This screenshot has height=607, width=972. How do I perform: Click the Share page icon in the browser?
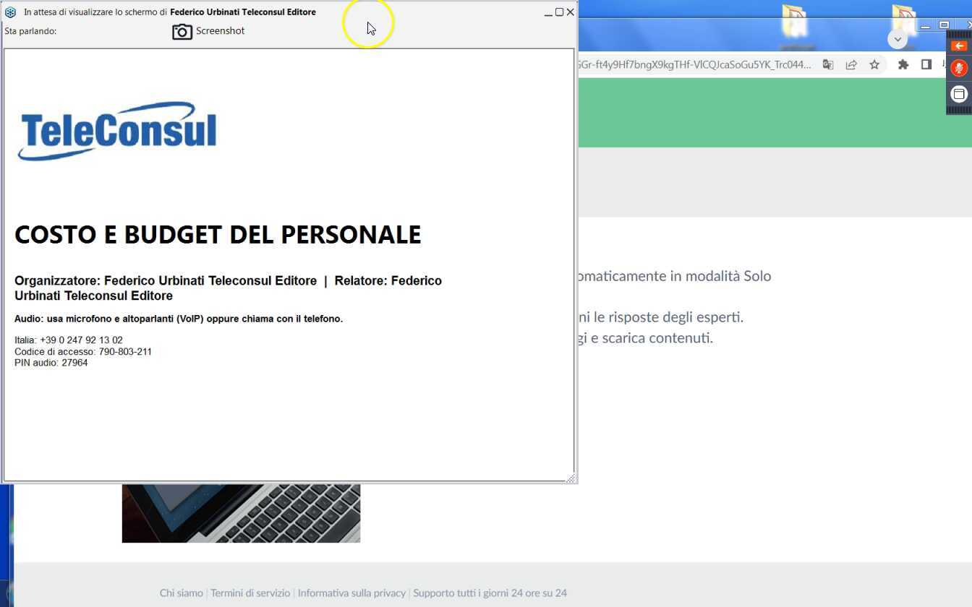tap(851, 64)
